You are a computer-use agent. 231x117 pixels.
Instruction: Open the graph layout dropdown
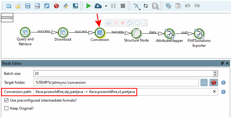pyautogui.click(x=137, y=7)
